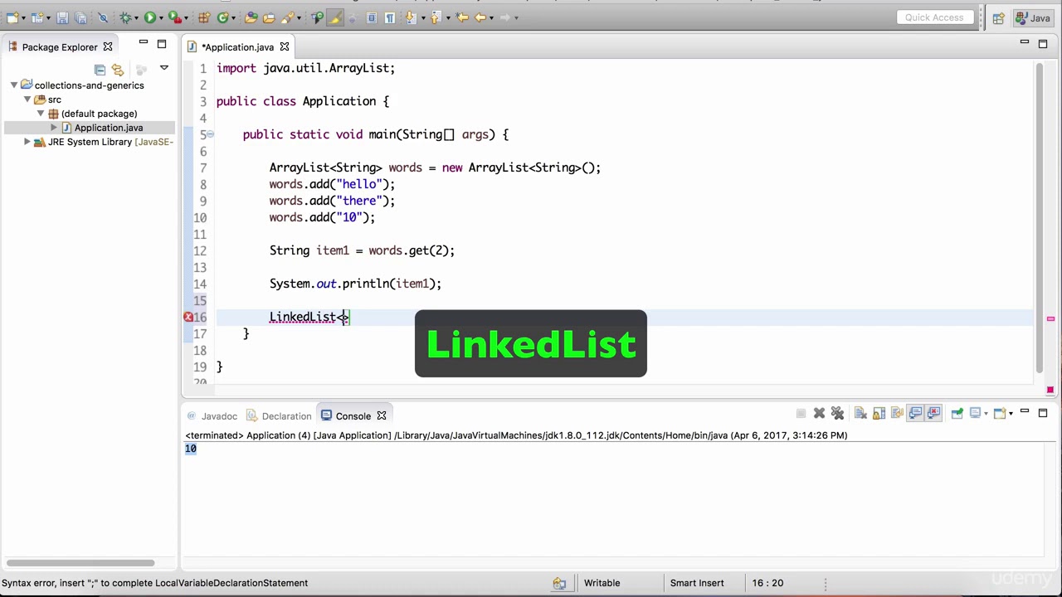Toggle Block Selection mode icon

372,17
